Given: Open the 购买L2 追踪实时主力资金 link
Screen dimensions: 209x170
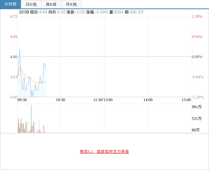Looking at the screenshot, I should point(104,152).
